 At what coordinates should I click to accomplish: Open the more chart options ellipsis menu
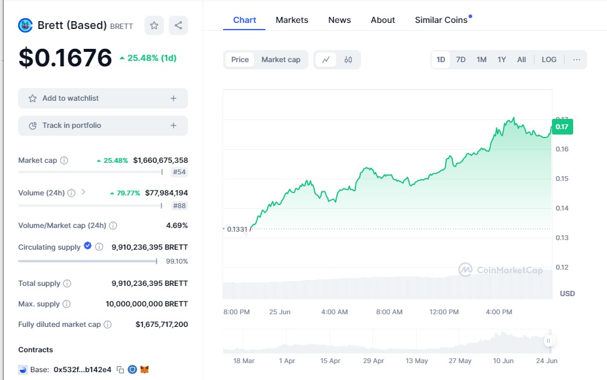coord(577,60)
